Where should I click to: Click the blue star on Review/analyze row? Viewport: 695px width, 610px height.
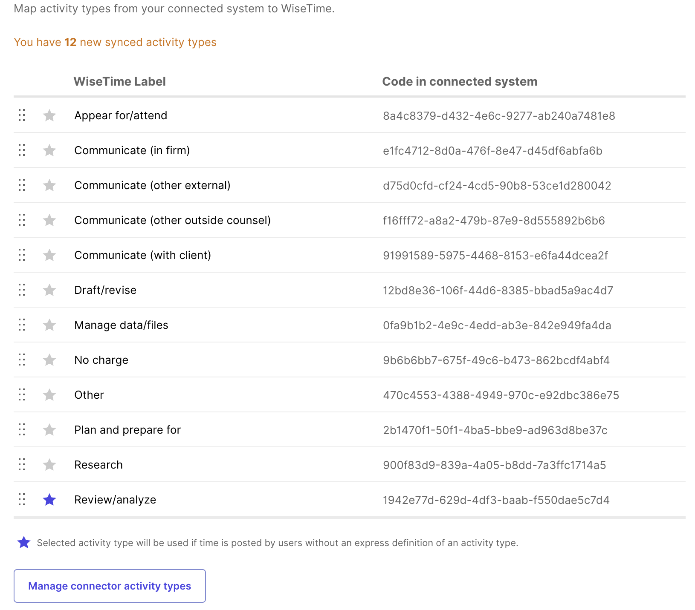[x=49, y=500]
